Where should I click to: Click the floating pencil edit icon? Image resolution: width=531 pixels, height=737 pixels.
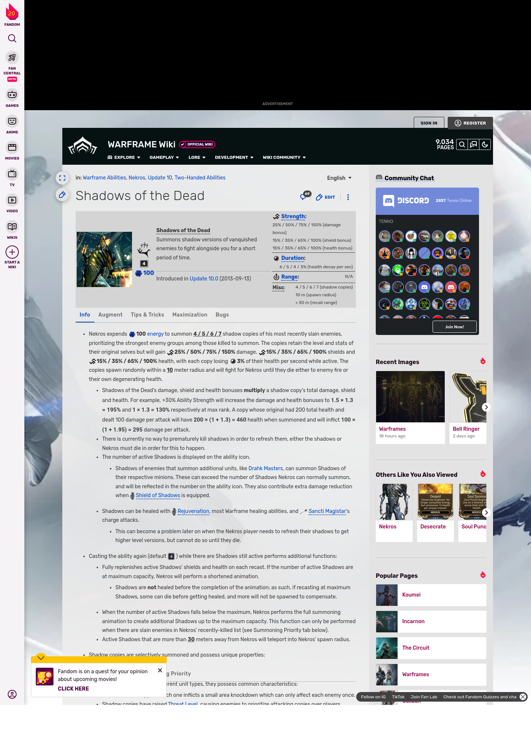click(x=62, y=195)
